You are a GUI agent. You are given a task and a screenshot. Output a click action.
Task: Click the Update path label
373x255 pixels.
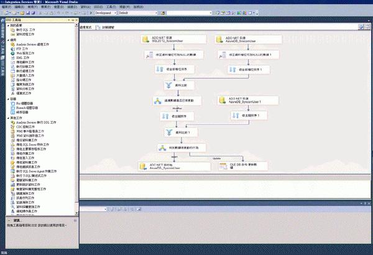tap(216, 159)
